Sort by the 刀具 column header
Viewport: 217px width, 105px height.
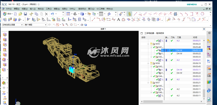click(x=184, y=38)
